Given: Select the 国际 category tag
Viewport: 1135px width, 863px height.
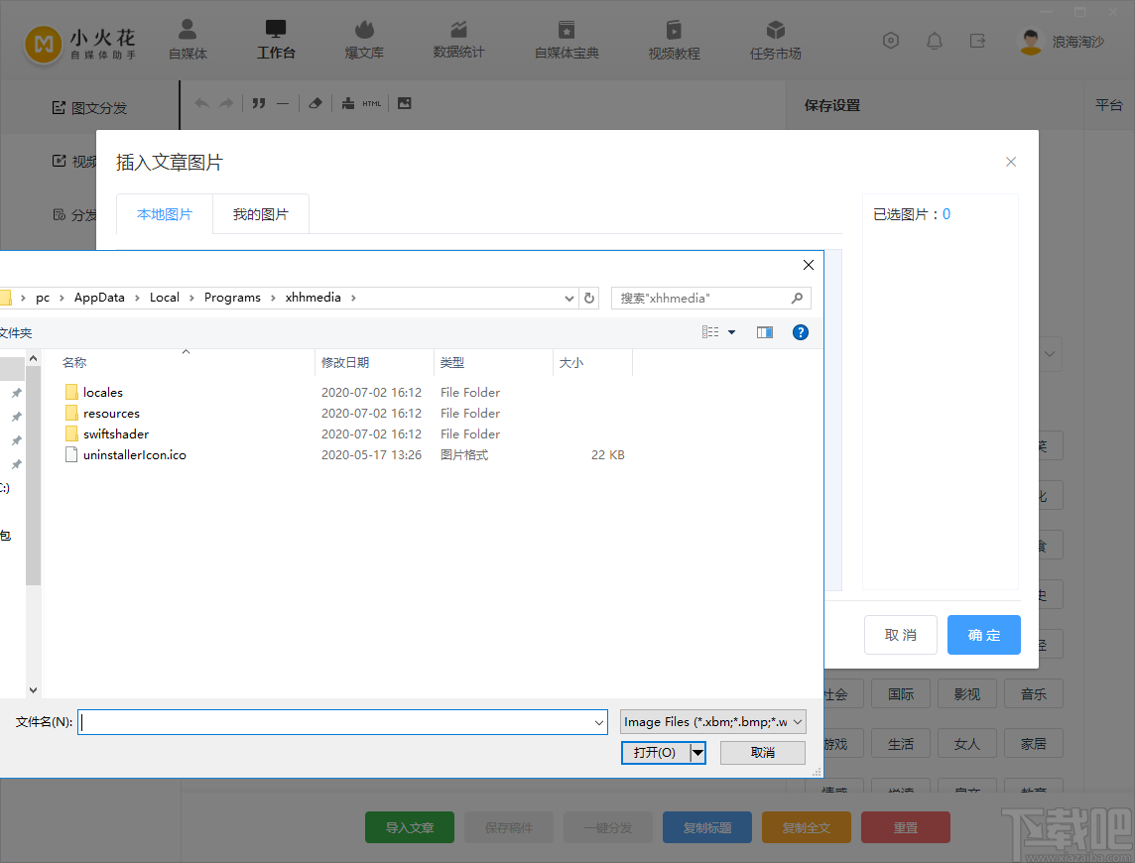Looking at the screenshot, I should click(901, 694).
